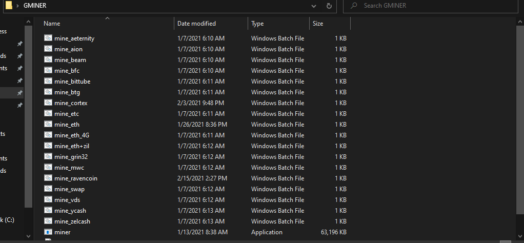Click the mine_eth_4G batch file icon

tap(48, 135)
